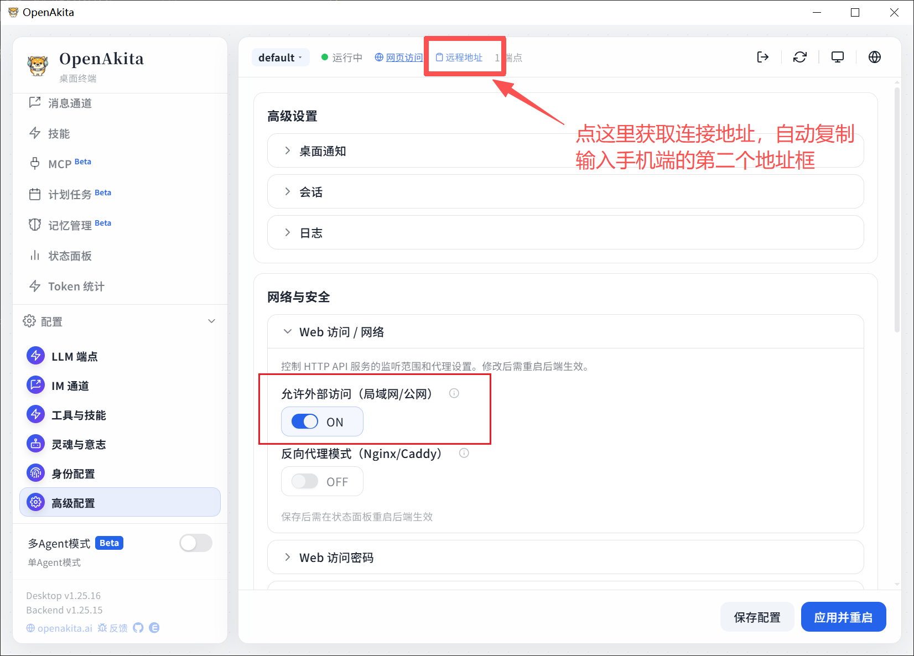Click the 单Agent模式 label text
914x656 pixels.
pos(54,563)
